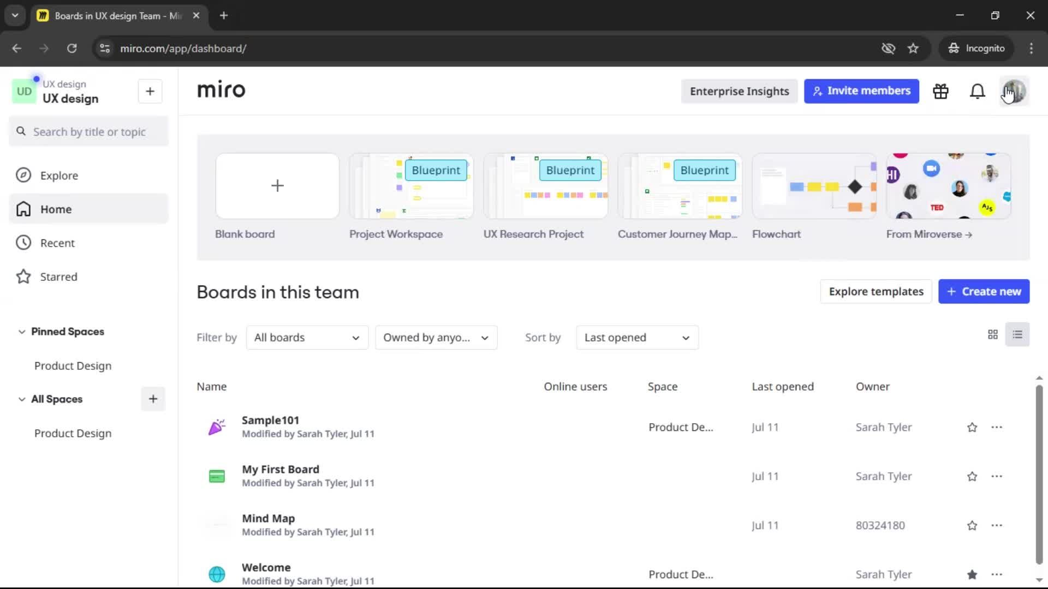Select UX Research Project blueprint template
Viewport: 1048px width, 589px height.
tap(545, 186)
